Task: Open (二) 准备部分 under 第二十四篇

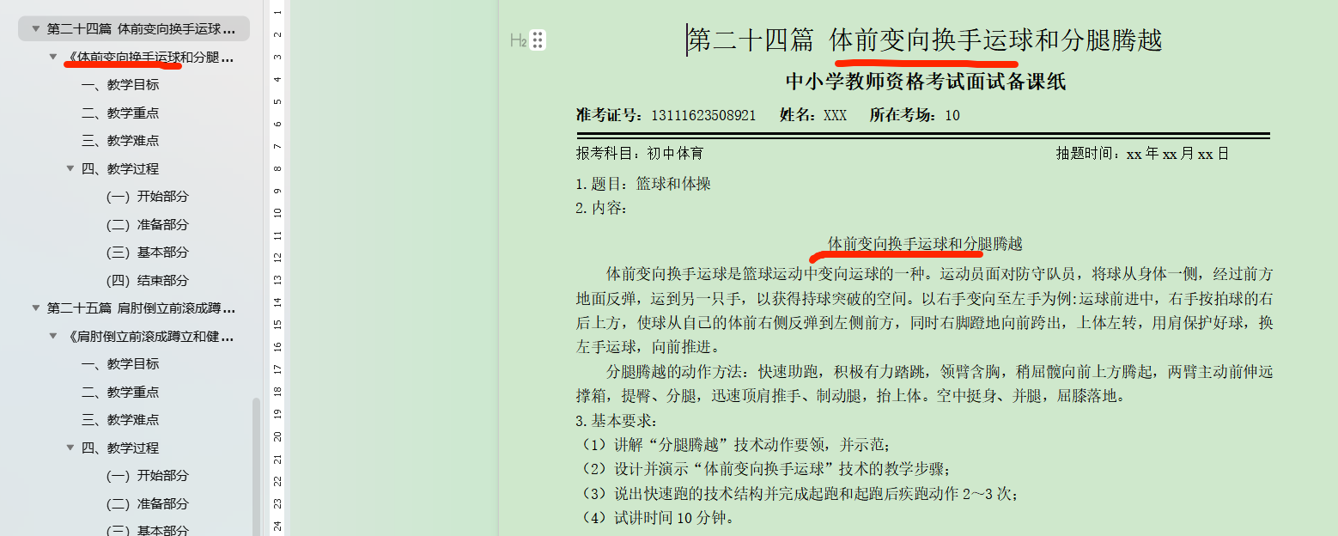Action: pyautogui.click(x=147, y=224)
